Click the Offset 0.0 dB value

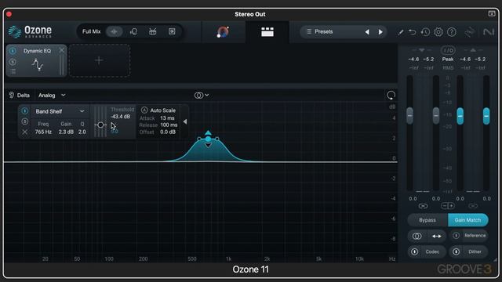(168, 132)
